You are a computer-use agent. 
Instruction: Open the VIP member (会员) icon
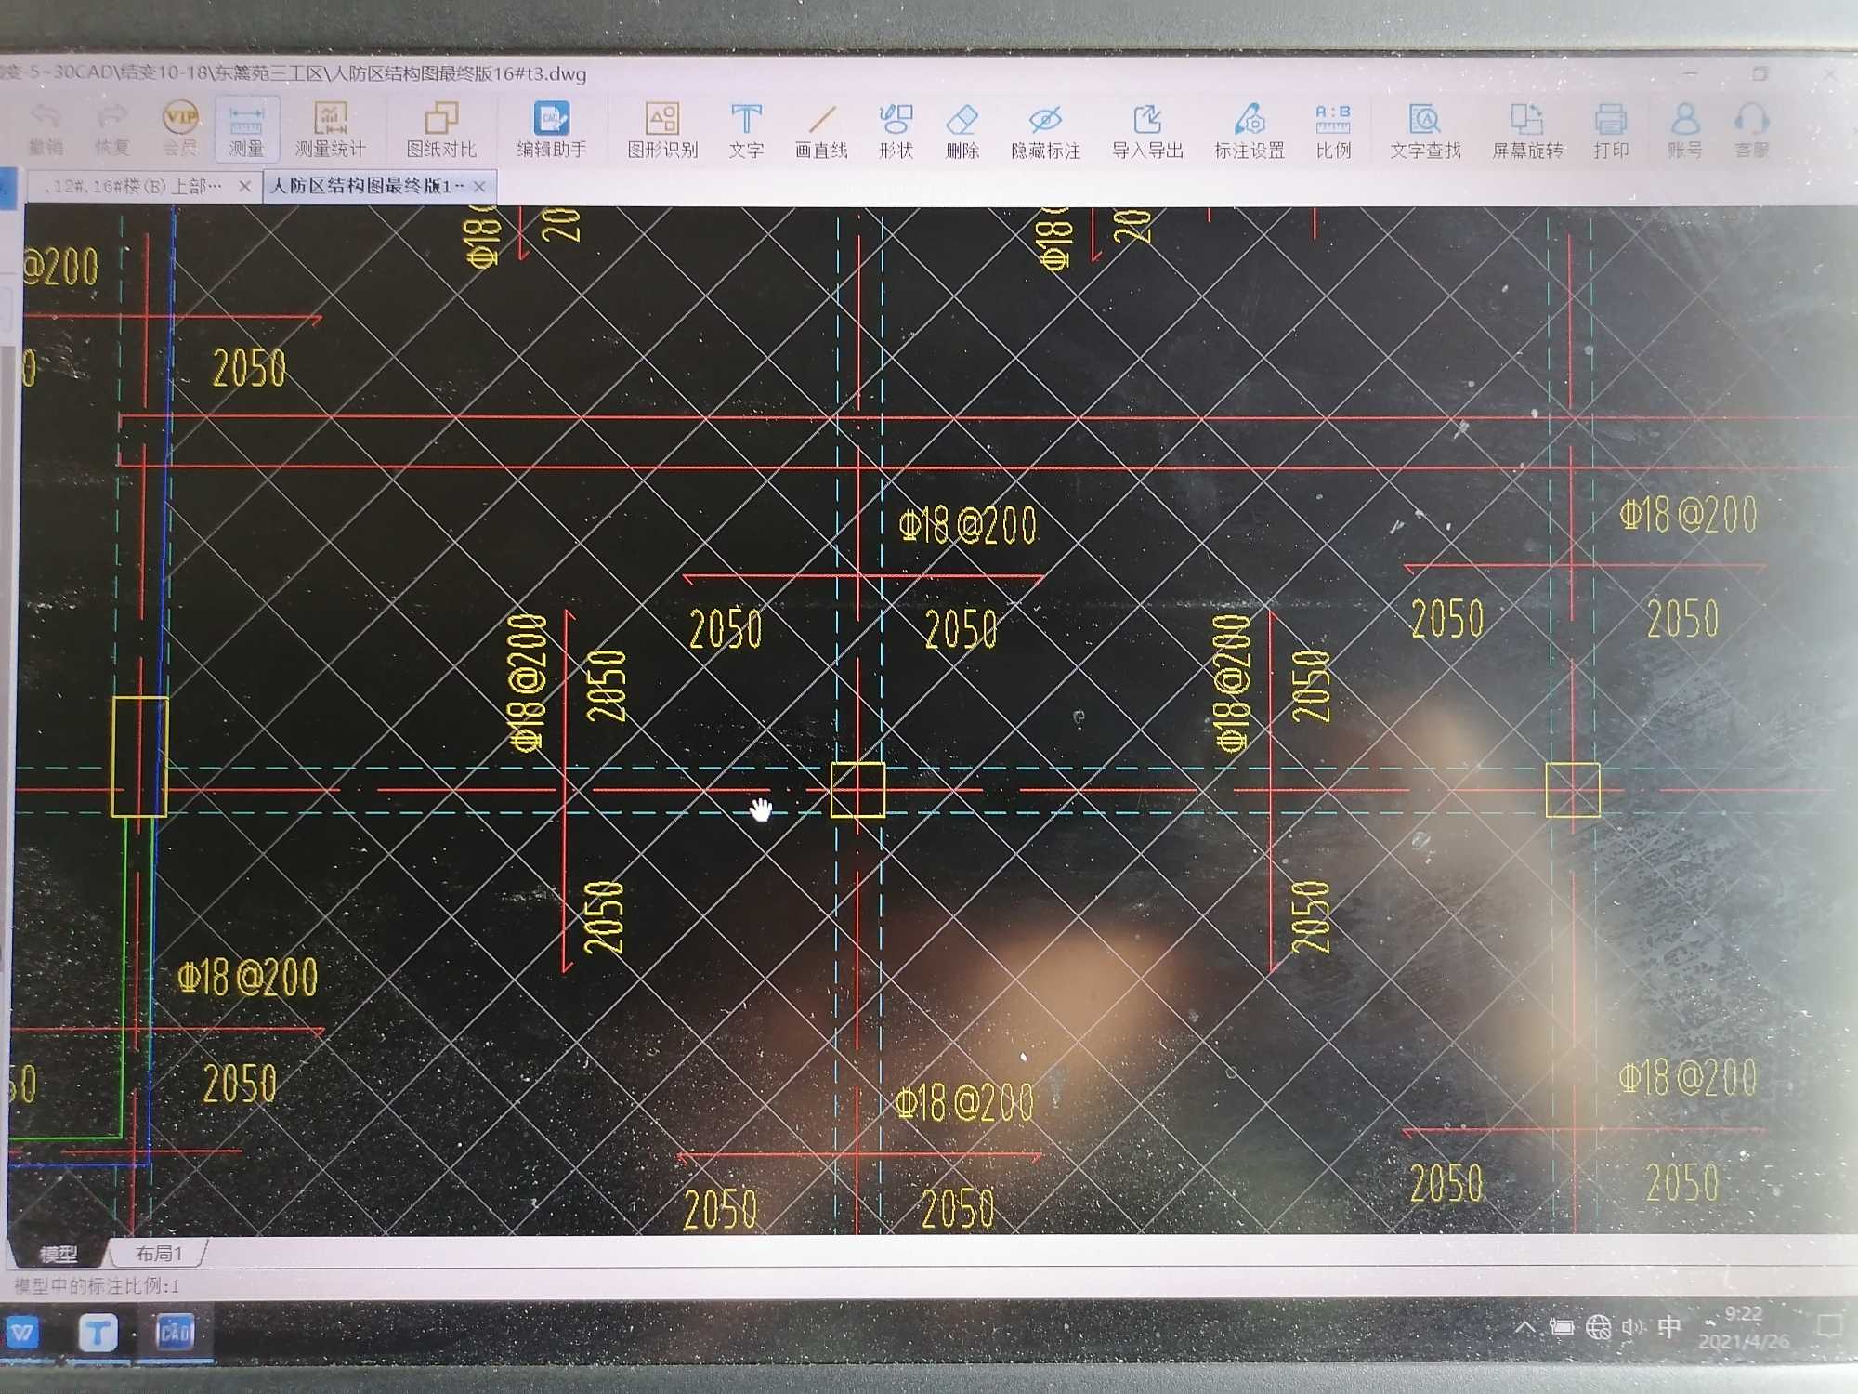pos(180,128)
